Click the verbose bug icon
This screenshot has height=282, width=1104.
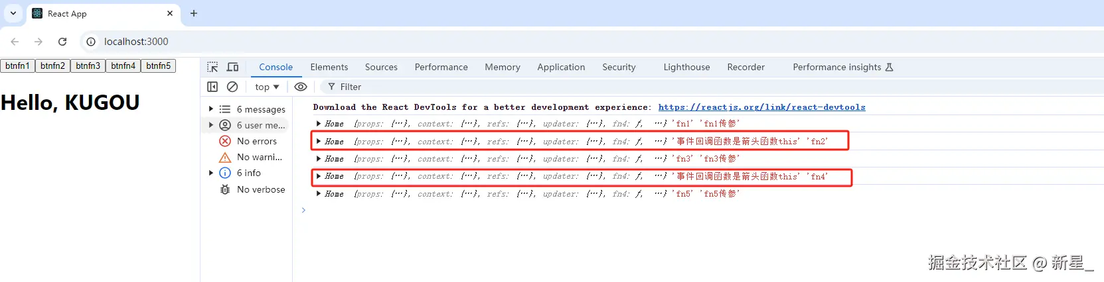coord(225,189)
